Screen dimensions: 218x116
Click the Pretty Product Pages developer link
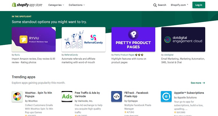point(129,55)
